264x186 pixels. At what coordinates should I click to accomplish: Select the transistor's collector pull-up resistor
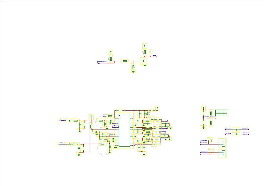[x=145, y=52]
